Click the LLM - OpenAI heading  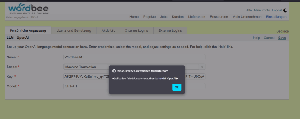click(18, 38)
